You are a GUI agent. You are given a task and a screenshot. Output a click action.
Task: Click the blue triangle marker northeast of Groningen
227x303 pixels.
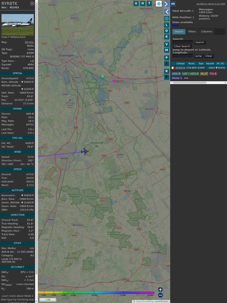click(104, 37)
